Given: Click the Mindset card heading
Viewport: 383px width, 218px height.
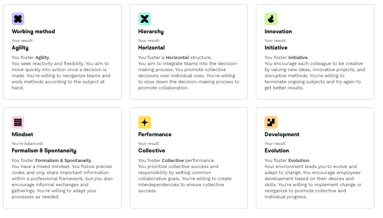Looking at the screenshot, I should click(22, 134).
